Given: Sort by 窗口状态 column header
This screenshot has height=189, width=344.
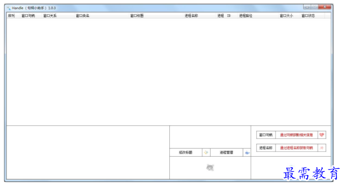Looking at the screenshot, I should pyautogui.click(x=312, y=16).
